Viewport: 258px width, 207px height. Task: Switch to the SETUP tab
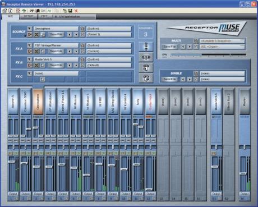coord(29,16)
